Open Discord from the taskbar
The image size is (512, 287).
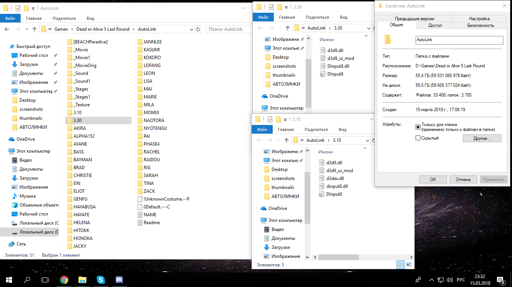tap(119, 280)
